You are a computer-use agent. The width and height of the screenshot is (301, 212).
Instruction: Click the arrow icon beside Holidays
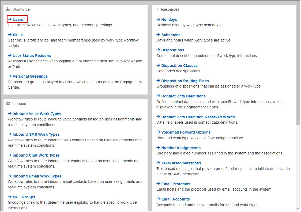click(x=158, y=20)
